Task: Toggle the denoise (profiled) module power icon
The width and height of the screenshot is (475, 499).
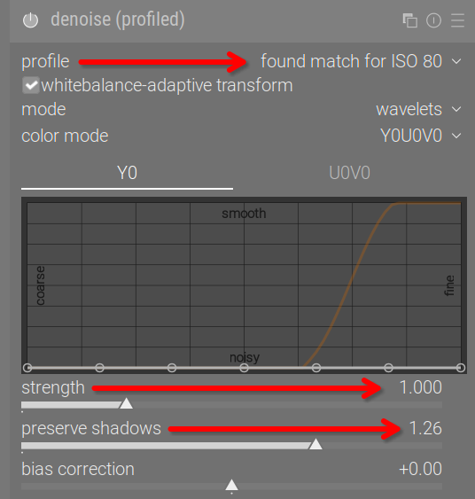Action: 30,20
